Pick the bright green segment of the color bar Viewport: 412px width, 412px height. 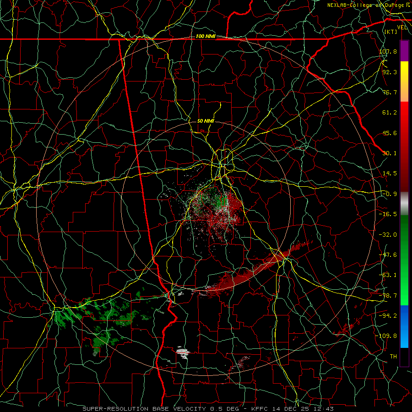click(404, 260)
